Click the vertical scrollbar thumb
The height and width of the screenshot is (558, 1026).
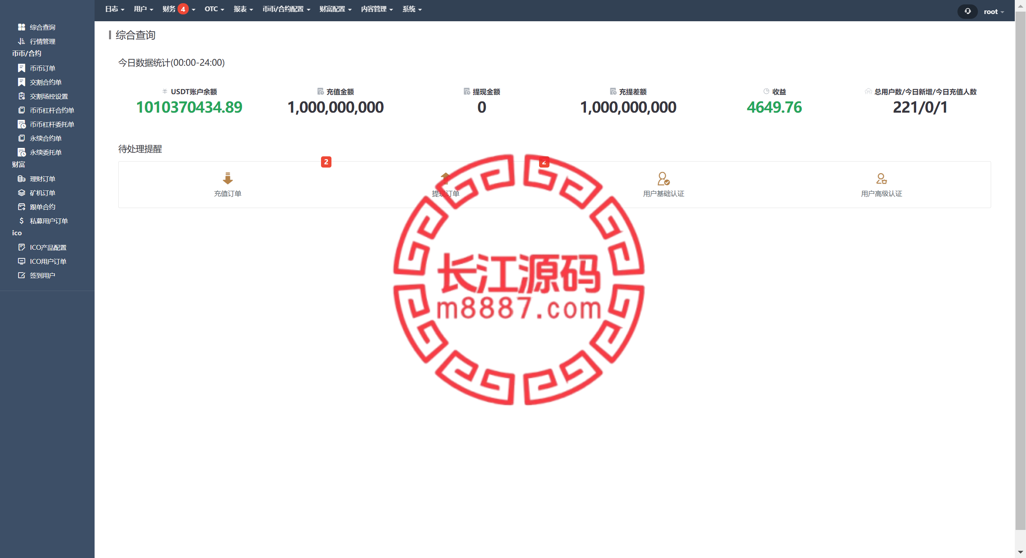1020,271
